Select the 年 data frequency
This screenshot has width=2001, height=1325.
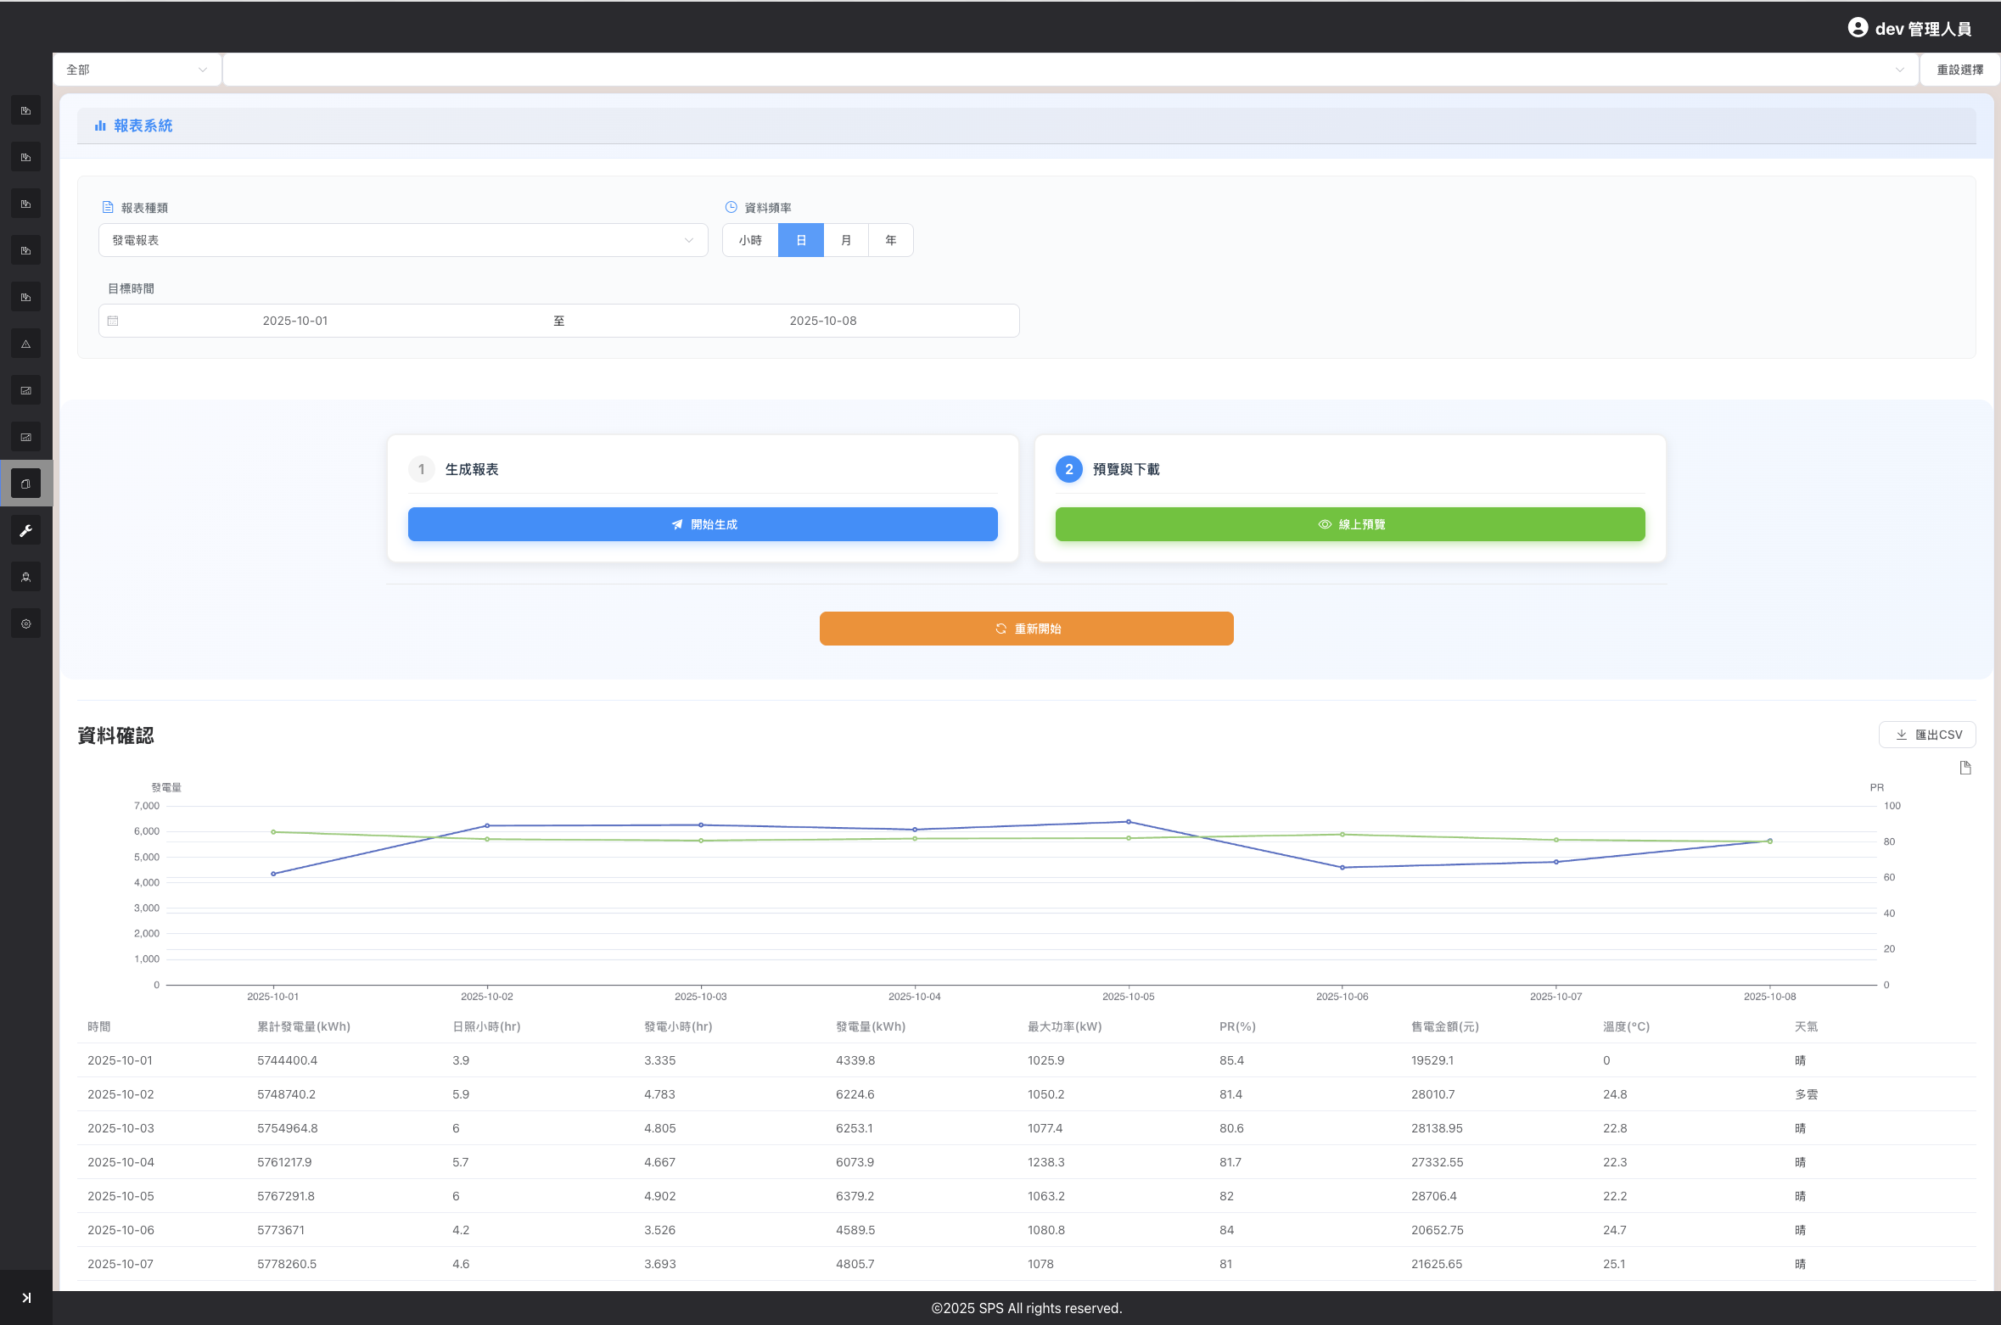pos(891,240)
